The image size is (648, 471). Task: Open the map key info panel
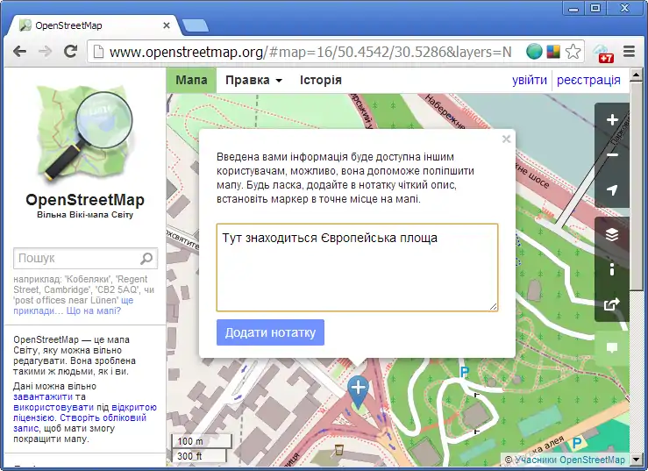tap(612, 269)
